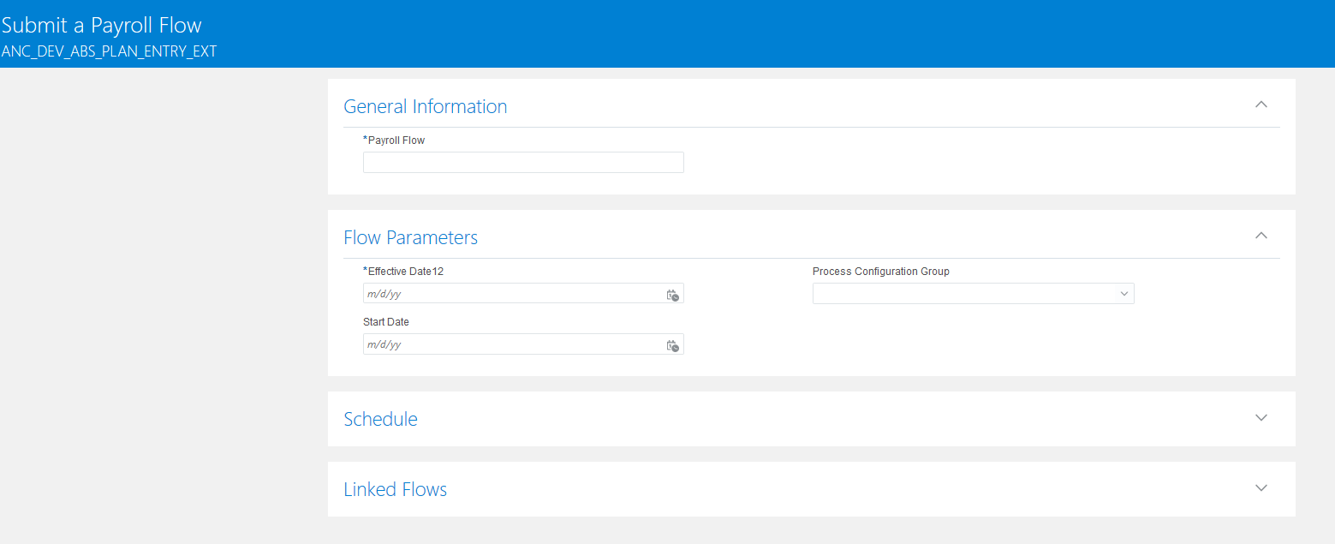The height and width of the screenshot is (544, 1335).
Task: Focus the Payroll Flow text field
Action: click(523, 163)
